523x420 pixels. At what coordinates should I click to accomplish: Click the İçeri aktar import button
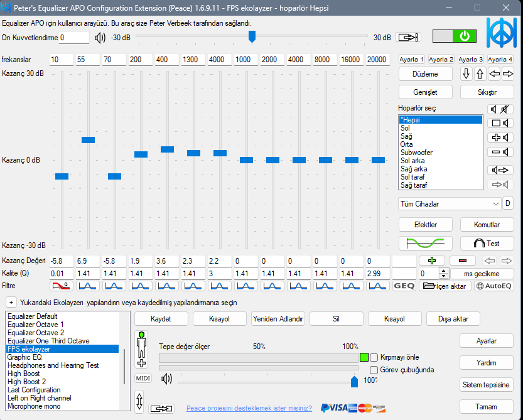point(445,286)
